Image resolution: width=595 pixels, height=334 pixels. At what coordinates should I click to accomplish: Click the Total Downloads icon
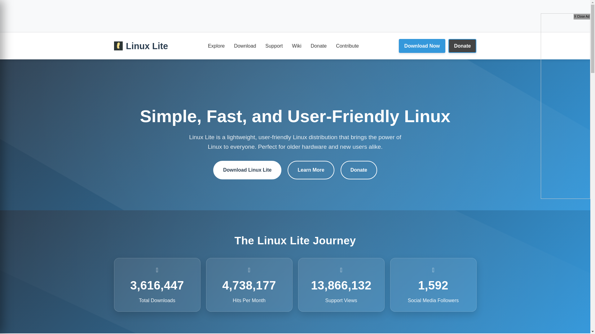tap(157, 270)
